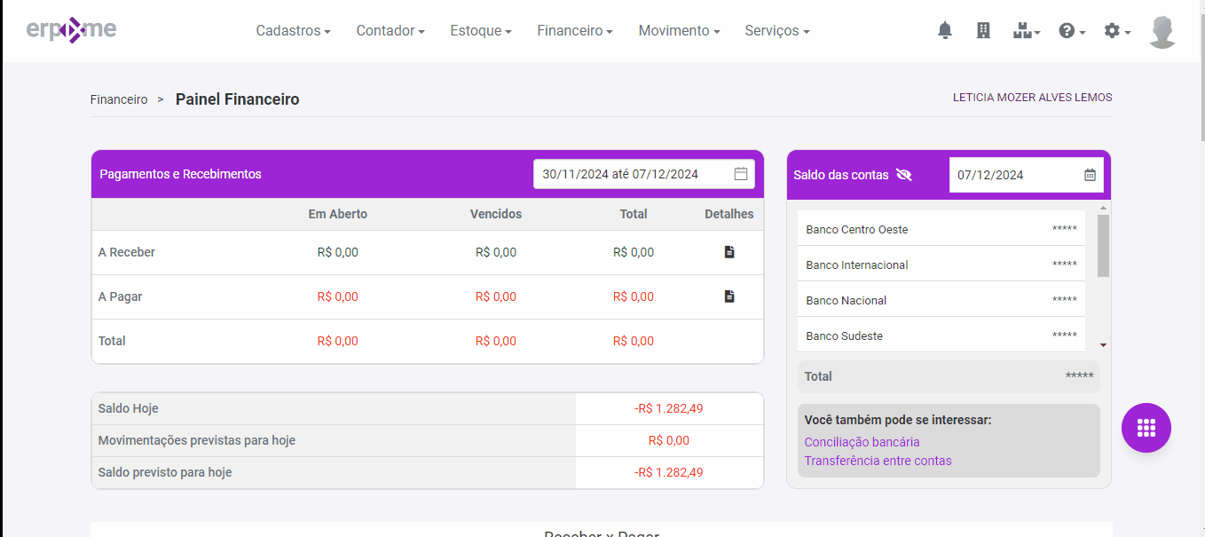This screenshot has height=537, width=1205.
Task: View details document icon for A Pagar
Action: coord(729,296)
